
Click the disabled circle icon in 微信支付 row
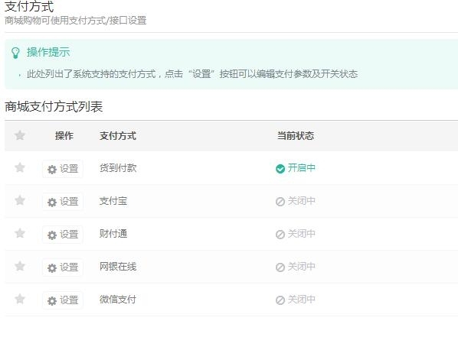coord(280,300)
